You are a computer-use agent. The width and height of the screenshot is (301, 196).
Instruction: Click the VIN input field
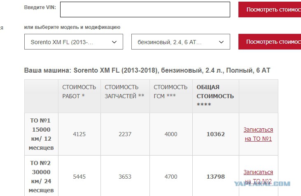point(145,9)
